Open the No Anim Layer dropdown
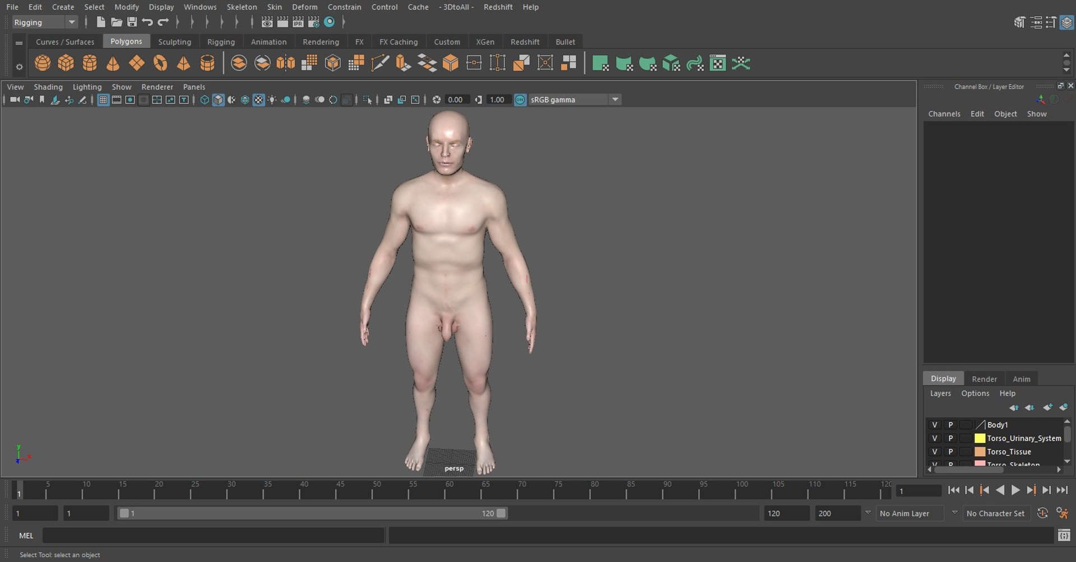The width and height of the screenshot is (1076, 562). (910, 513)
